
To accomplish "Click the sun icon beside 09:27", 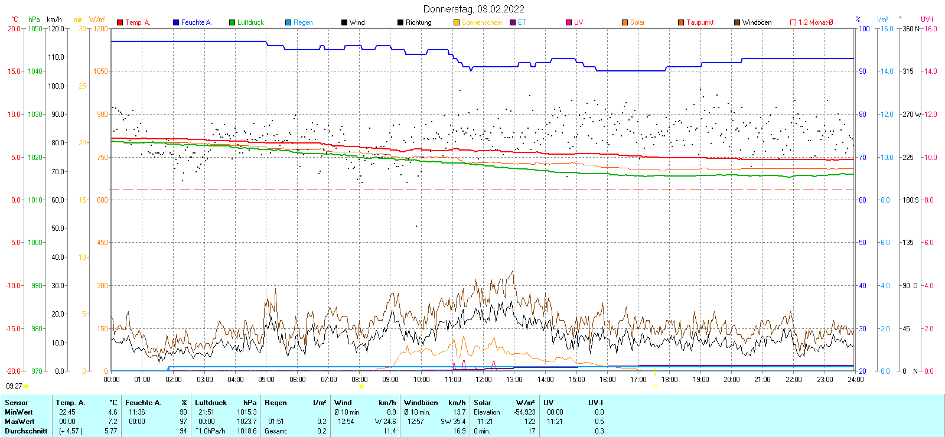I will click(26, 386).
